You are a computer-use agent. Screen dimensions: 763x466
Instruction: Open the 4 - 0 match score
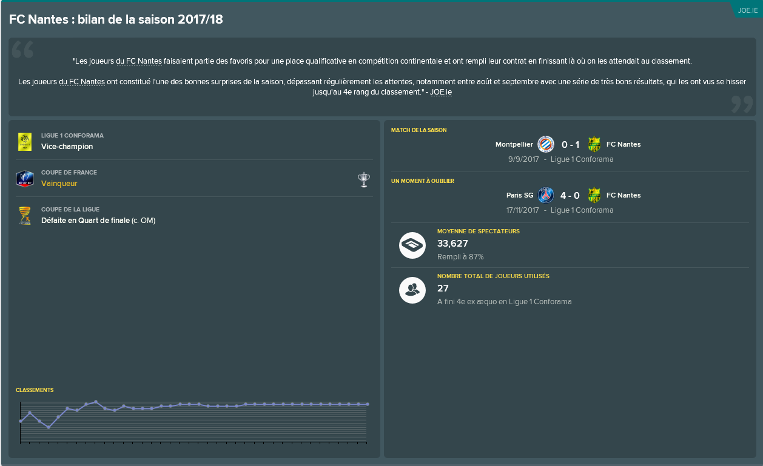(x=570, y=196)
